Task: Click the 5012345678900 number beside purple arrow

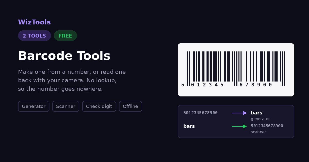Action: (x=200, y=113)
